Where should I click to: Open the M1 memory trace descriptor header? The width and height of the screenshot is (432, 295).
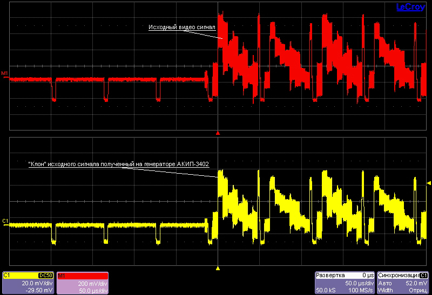coord(81,276)
